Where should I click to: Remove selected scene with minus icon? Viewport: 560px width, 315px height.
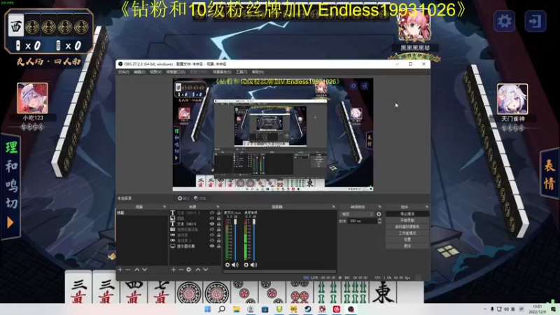[127, 269]
